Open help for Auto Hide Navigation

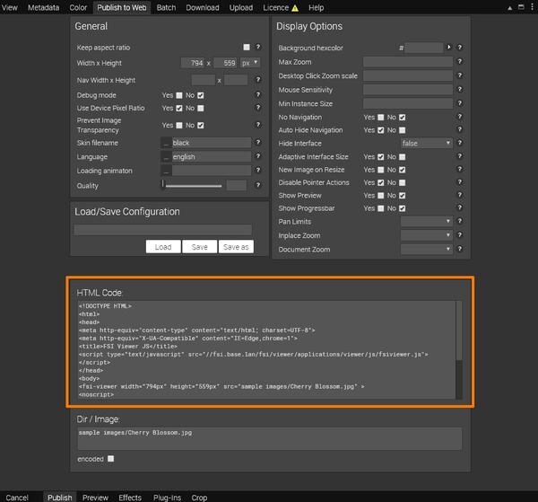460,129
